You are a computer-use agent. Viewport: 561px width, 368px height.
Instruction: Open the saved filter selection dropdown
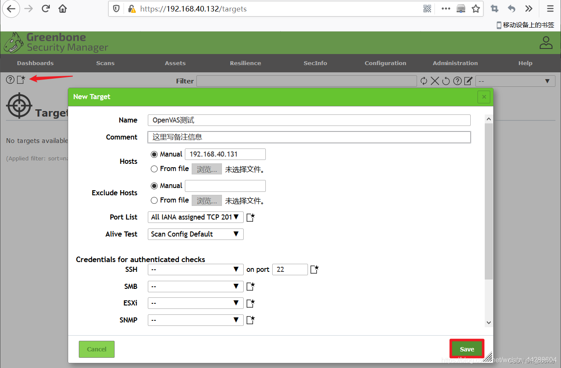(515, 81)
